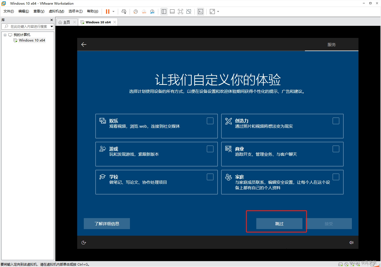Screen dimensions: 381x267
Task: Click the 通过照片和视频将想法变为现实 text
Action: pos(264,126)
